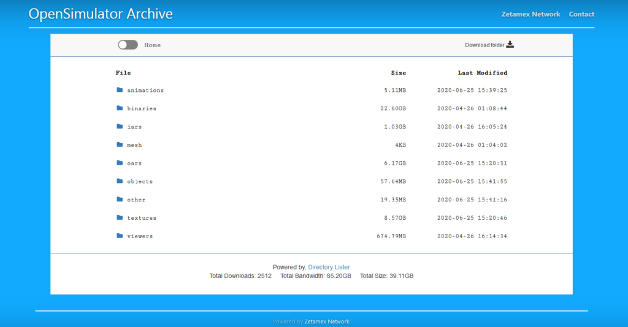Click the 8.57GB size value

395,218
